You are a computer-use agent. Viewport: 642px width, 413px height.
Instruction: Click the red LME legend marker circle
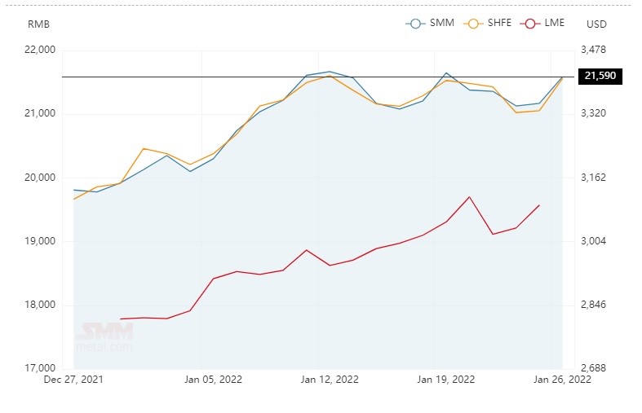[x=529, y=24]
